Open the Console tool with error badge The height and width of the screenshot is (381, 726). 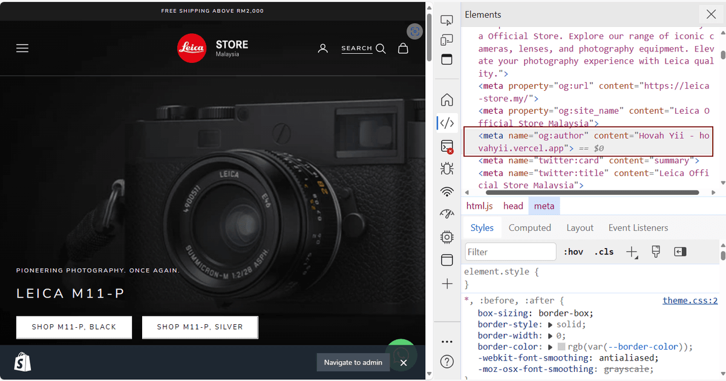(x=446, y=146)
